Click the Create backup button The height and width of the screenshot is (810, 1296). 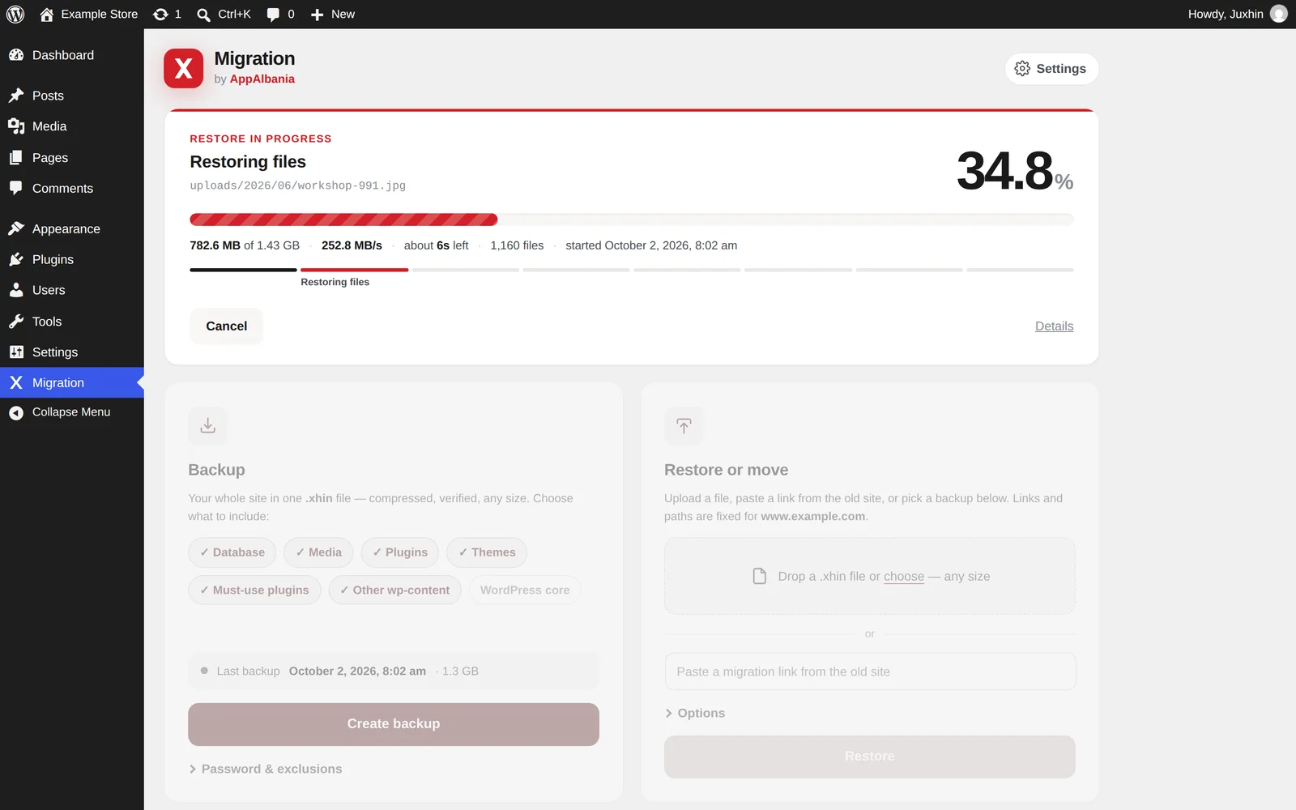[x=394, y=724]
